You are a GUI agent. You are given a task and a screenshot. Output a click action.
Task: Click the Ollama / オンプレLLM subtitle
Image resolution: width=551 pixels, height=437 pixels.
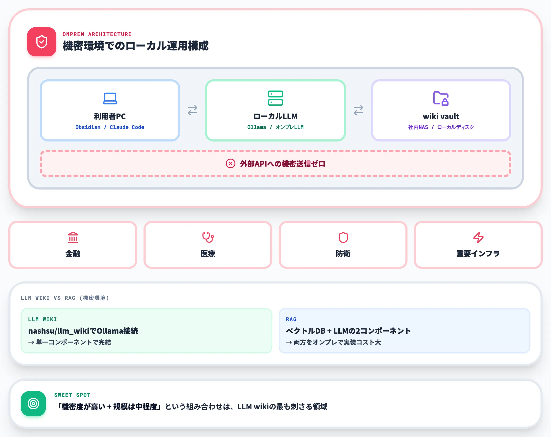pos(275,127)
